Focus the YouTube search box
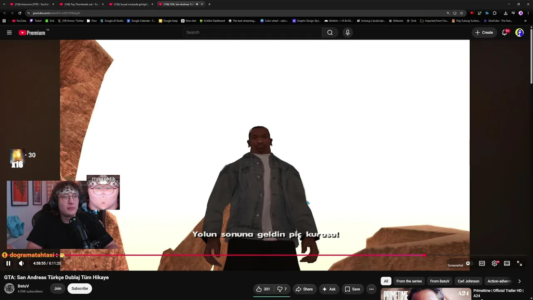The height and width of the screenshot is (300, 533). 252,32
